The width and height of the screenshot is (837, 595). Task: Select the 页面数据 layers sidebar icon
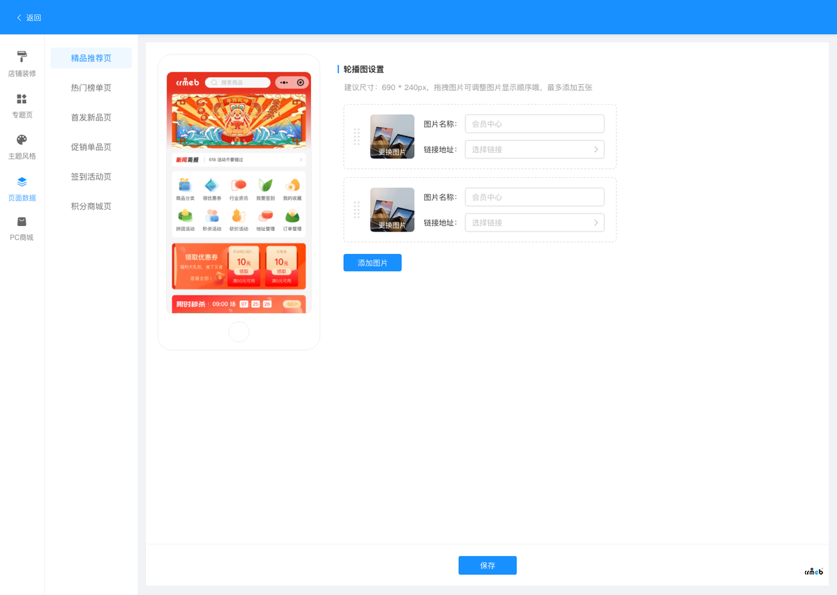pyautogui.click(x=22, y=182)
